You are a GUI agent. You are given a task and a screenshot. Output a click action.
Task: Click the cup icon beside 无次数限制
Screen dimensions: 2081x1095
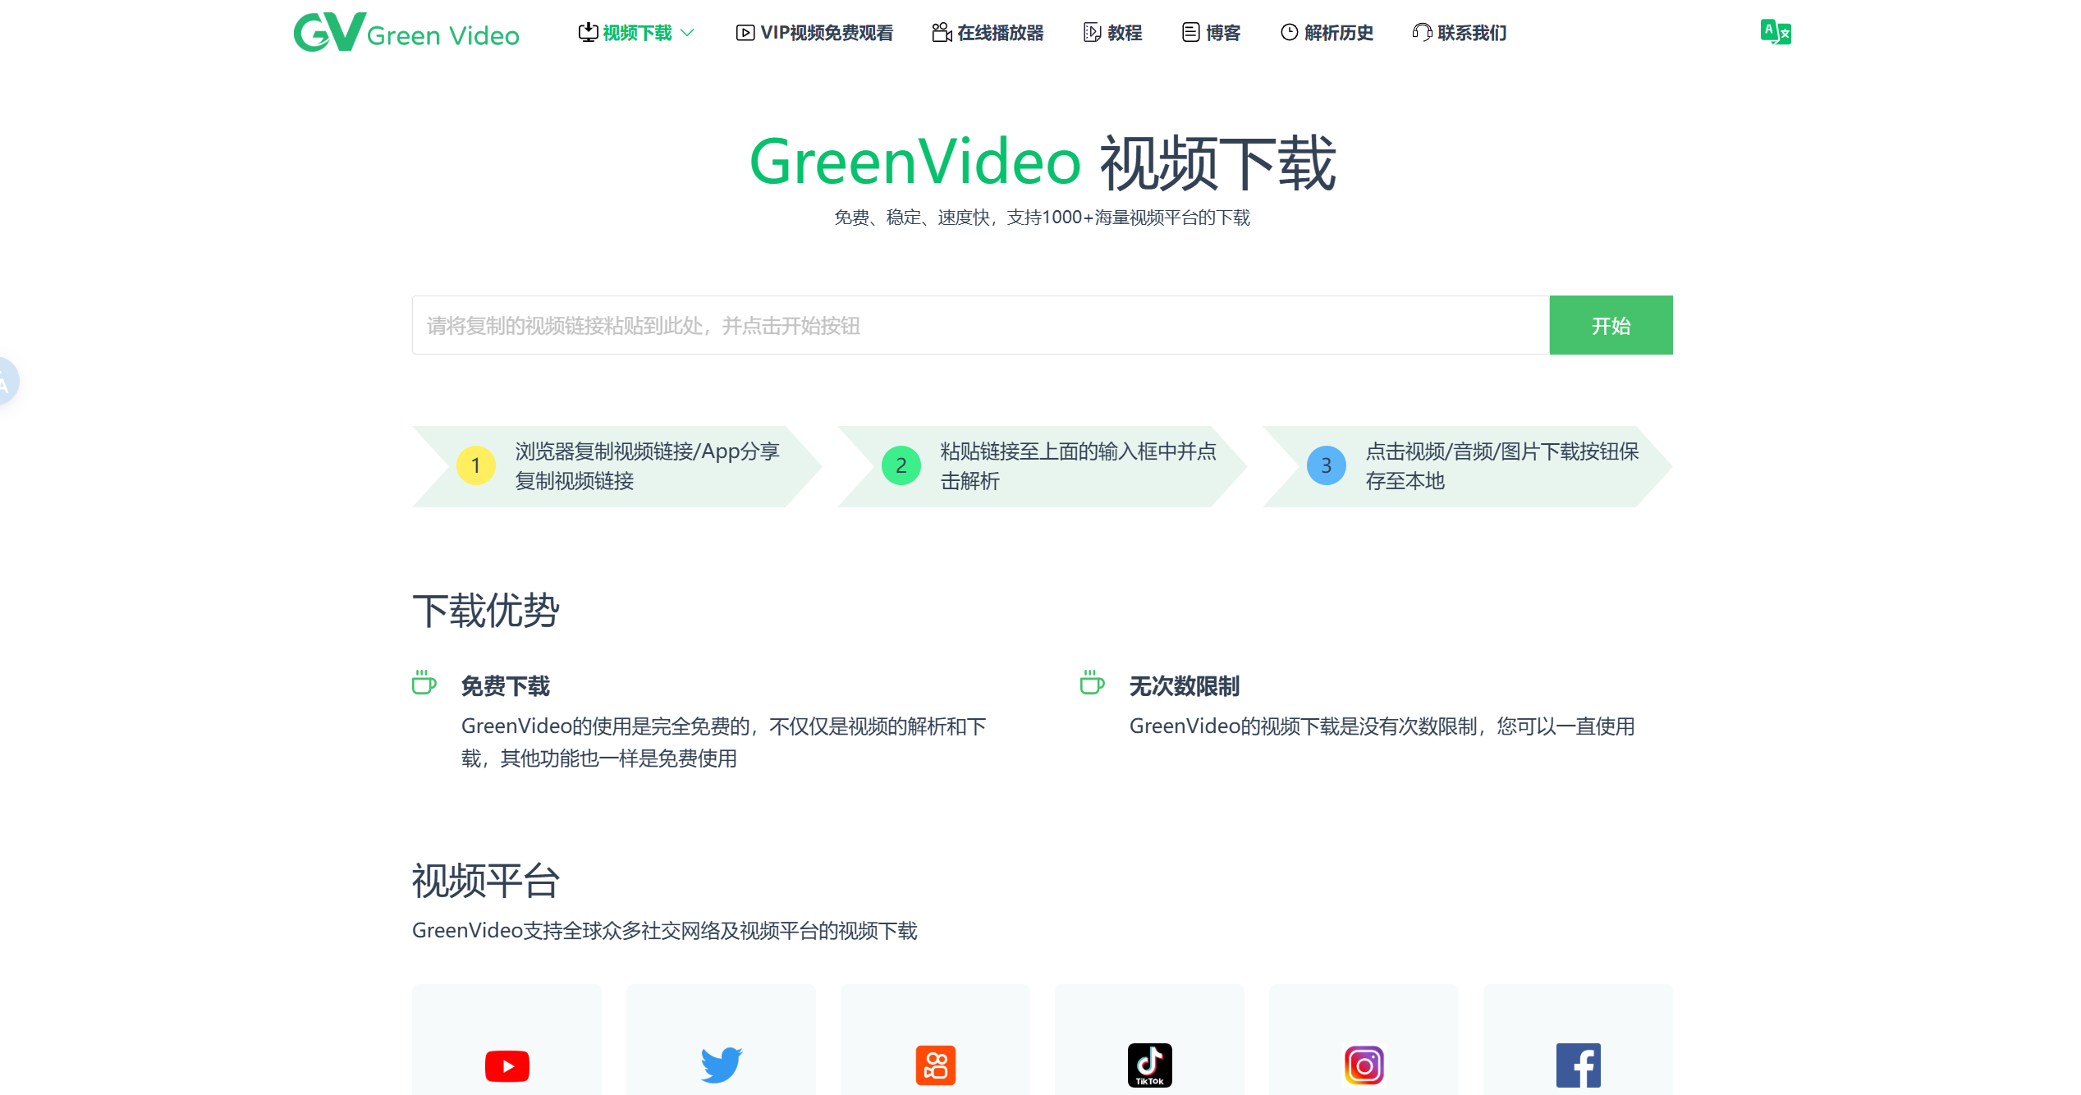1092,682
